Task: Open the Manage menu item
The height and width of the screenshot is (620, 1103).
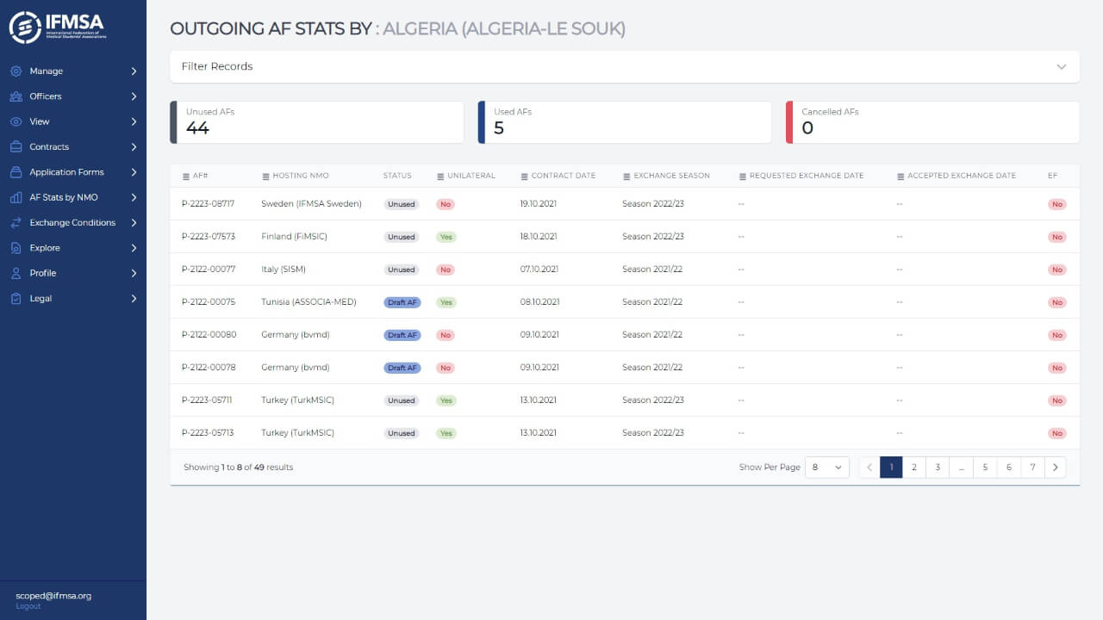Action: point(73,71)
